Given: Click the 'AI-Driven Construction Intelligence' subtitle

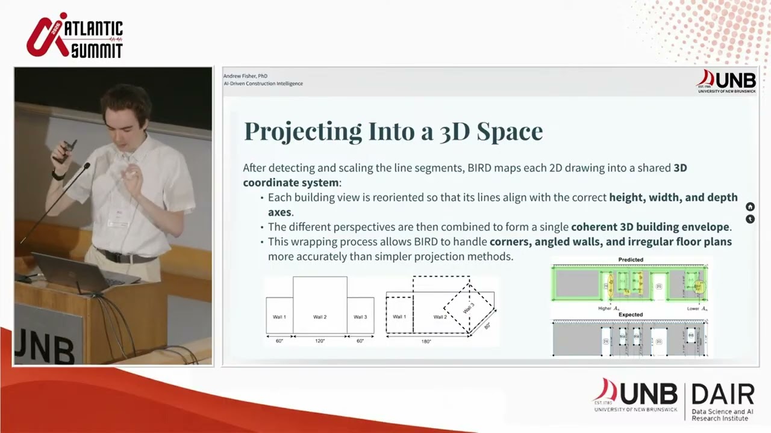Looking at the screenshot, I should 263,84.
